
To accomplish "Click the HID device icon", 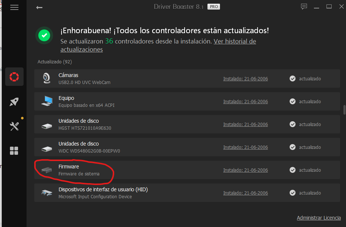I will pos(47,193).
